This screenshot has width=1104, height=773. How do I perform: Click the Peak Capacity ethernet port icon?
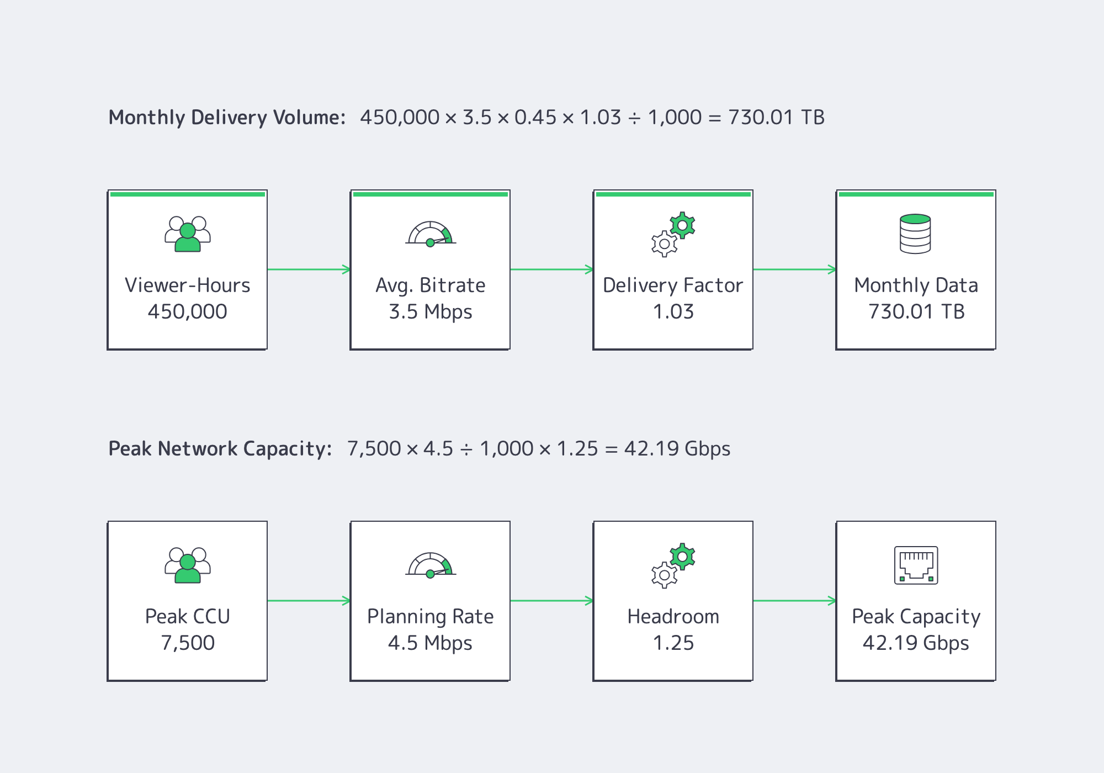point(916,565)
